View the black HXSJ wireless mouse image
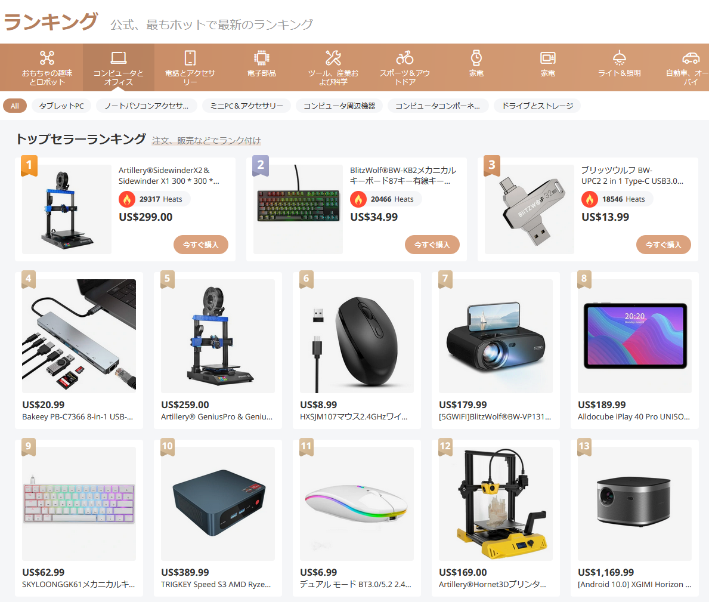This screenshot has height=602, width=709. click(357, 336)
